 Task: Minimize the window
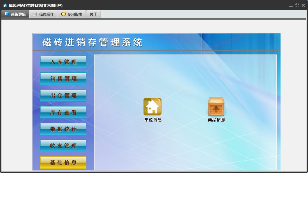click(x=291, y=6)
